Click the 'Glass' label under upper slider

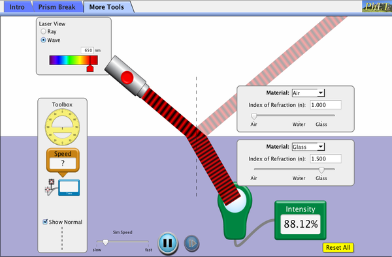[321, 124]
